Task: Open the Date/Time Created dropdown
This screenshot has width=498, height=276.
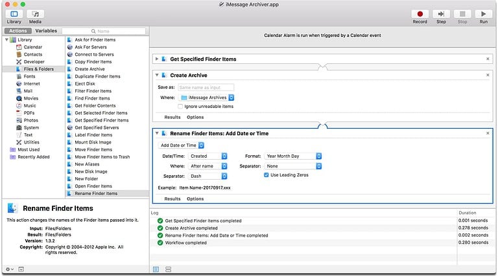Action: click(x=207, y=156)
